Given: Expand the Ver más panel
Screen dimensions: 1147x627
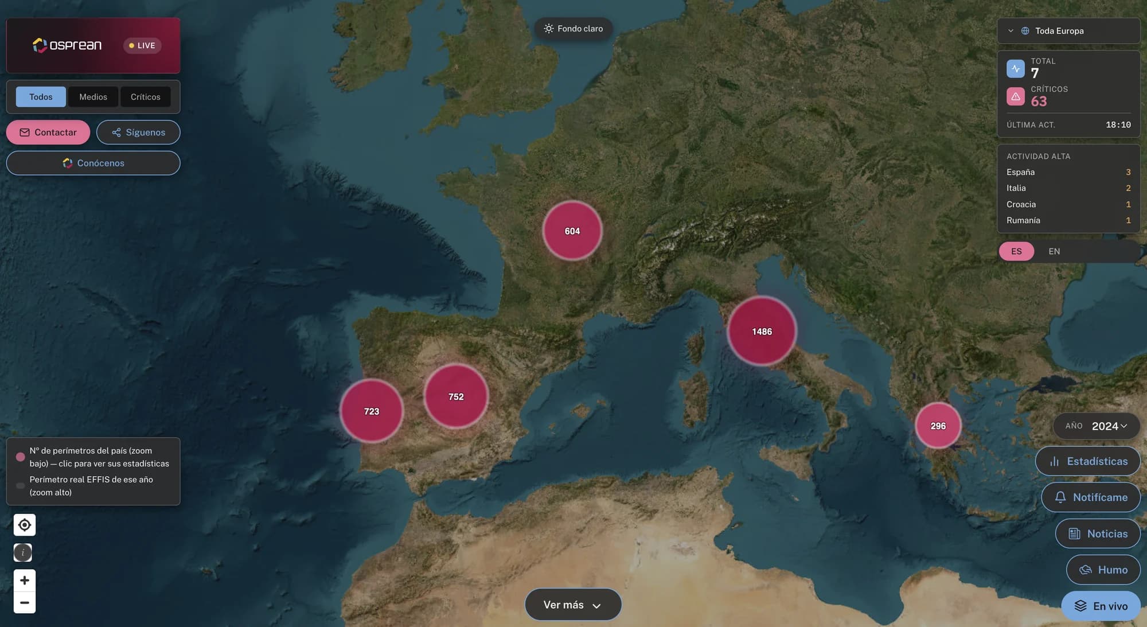Looking at the screenshot, I should (x=573, y=605).
